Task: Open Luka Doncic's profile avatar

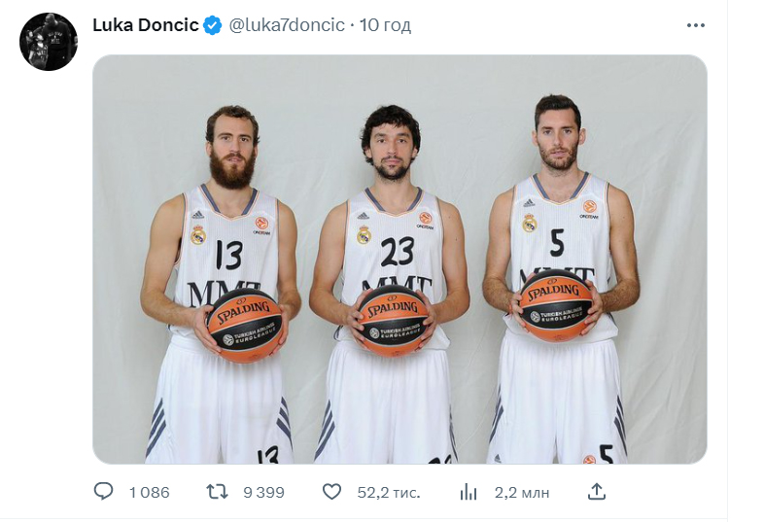Action: 48,42
